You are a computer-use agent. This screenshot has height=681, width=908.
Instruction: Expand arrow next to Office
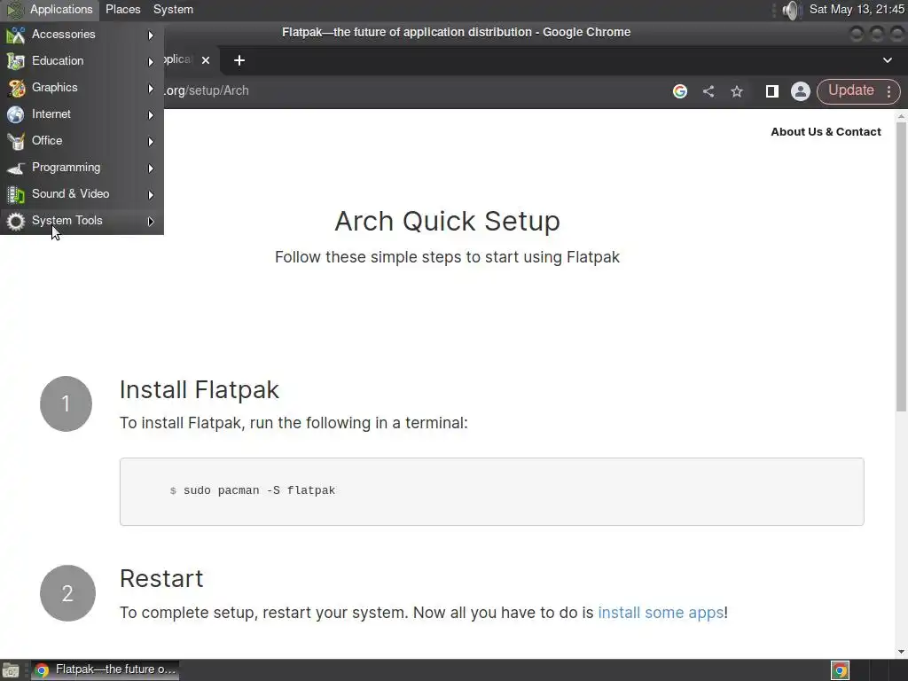point(151,142)
